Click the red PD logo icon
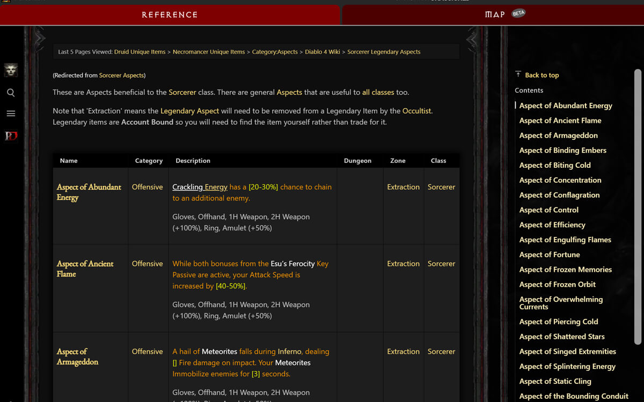 click(x=11, y=136)
